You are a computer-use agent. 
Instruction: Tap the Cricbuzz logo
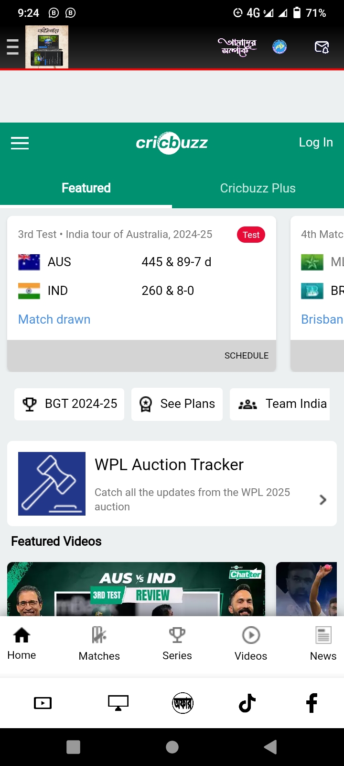[172, 143]
